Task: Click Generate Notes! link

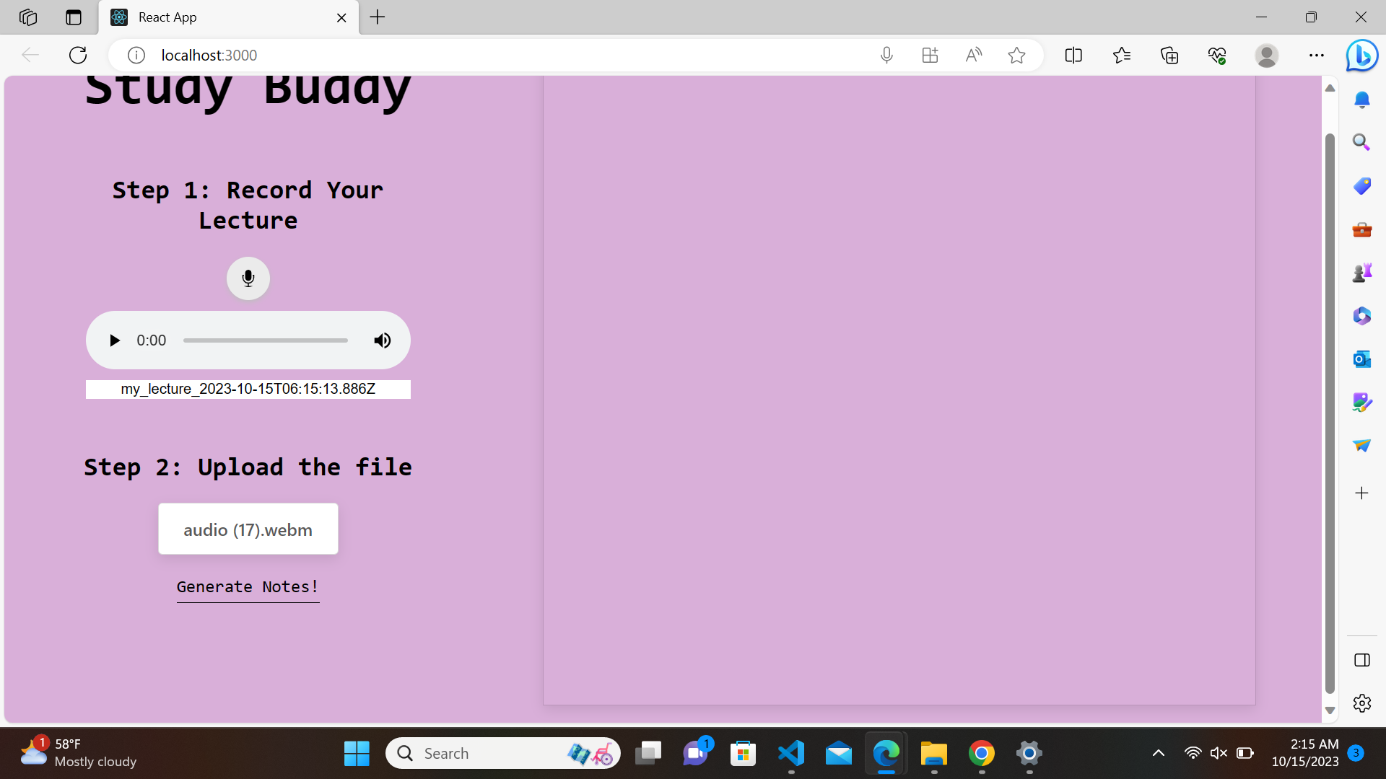Action: tap(248, 587)
